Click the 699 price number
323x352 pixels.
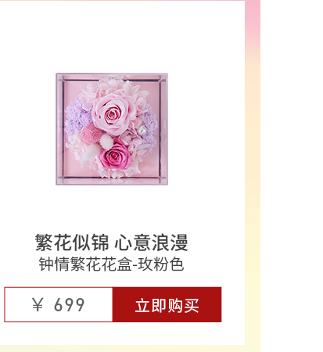point(70,304)
